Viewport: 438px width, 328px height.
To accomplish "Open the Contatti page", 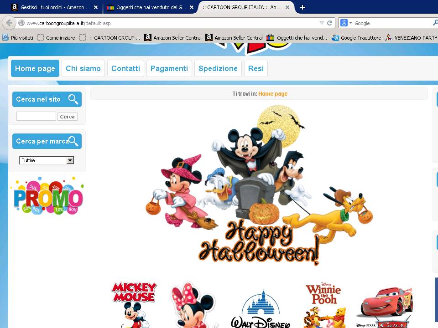I will 125,68.
